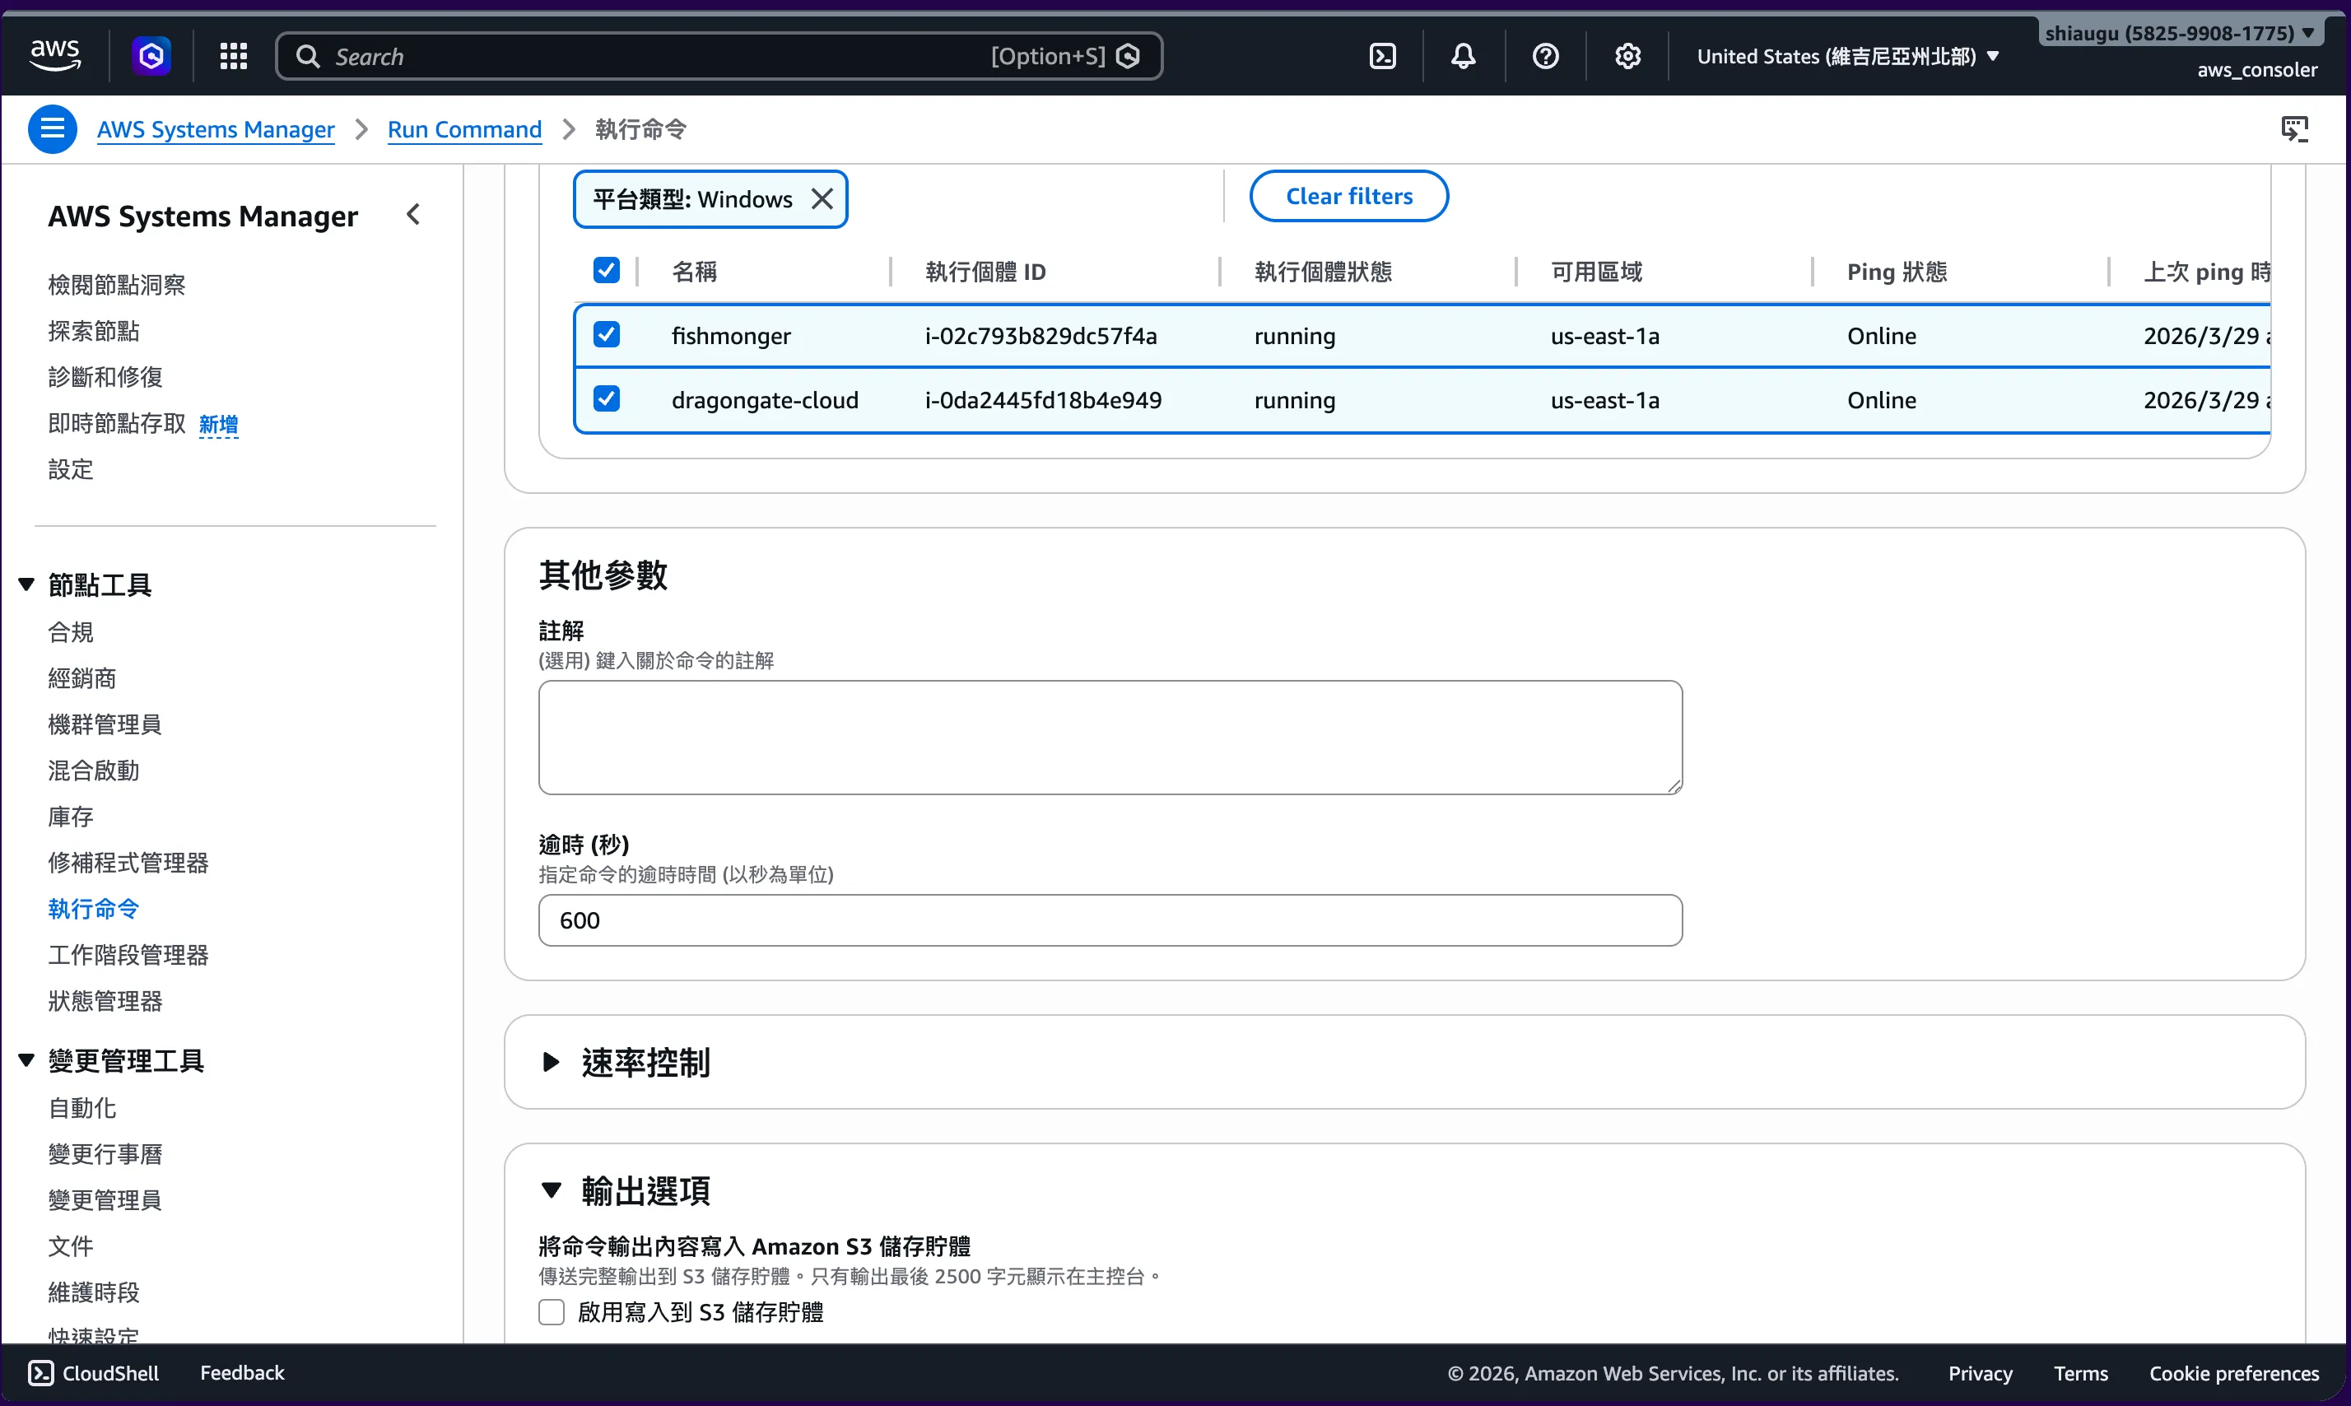
Task: Uncheck the fishmonger instance checkbox
Action: (606, 334)
